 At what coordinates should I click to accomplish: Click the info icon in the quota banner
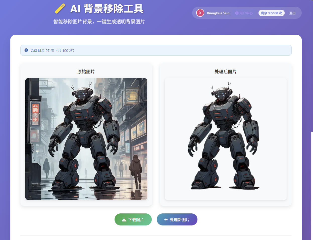tap(26, 50)
